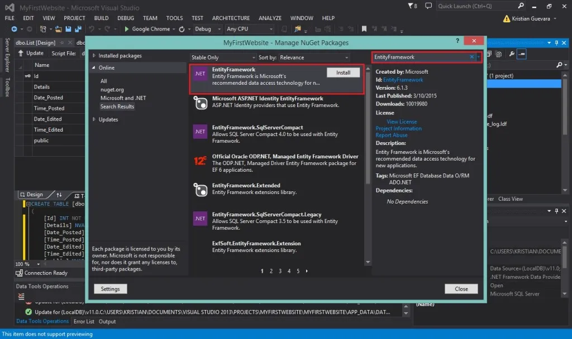Click the Oracle 12c package icon
The width and height of the screenshot is (572, 339).
point(200,161)
